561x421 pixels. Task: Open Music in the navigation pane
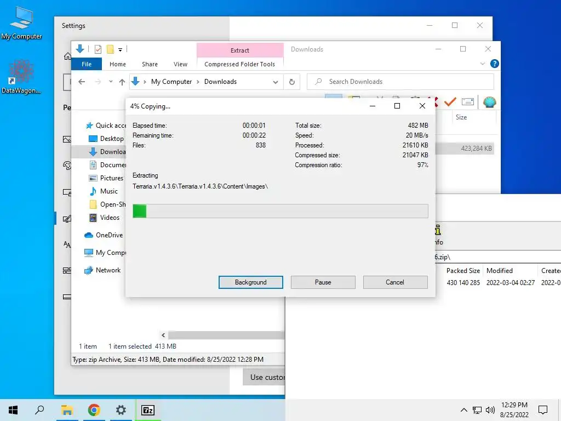[x=104, y=191]
